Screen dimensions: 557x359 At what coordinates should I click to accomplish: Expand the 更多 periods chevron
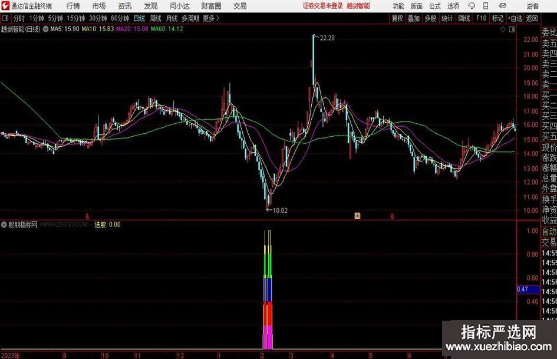[217, 18]
